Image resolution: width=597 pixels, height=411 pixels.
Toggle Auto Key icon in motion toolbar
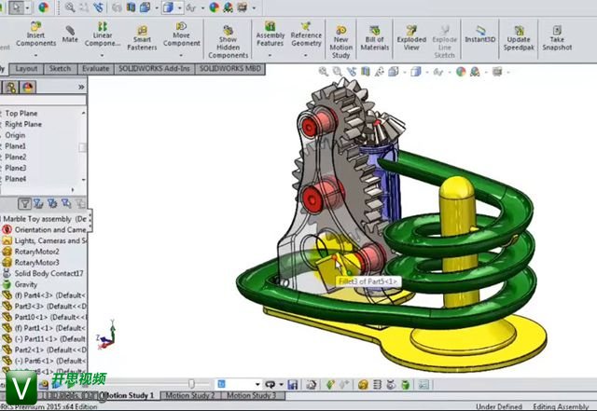click(x=329, y=385)
